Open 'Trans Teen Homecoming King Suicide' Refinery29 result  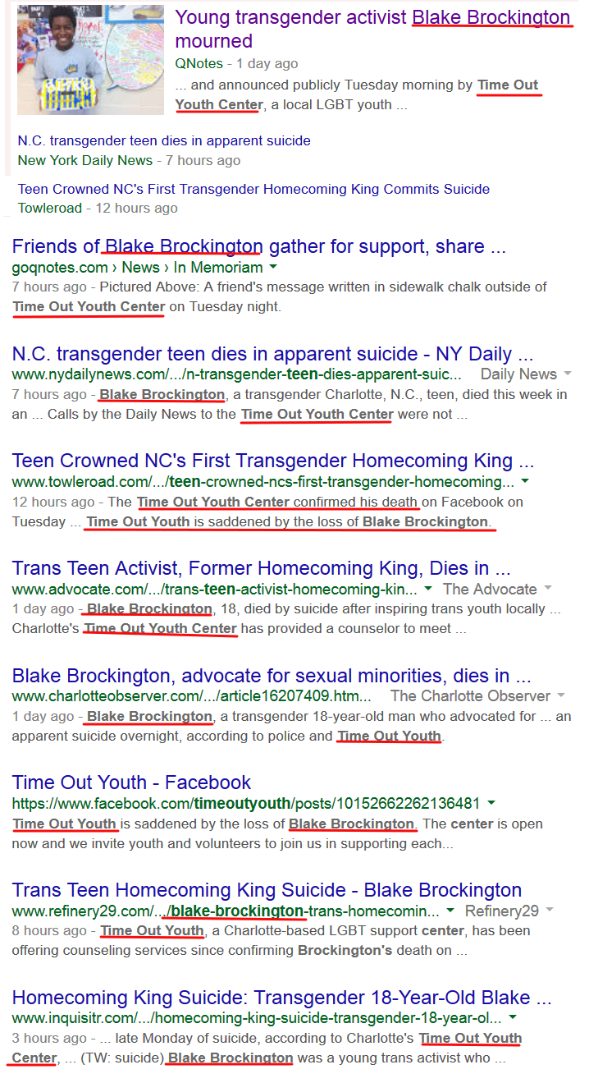(x=267, y=890)
